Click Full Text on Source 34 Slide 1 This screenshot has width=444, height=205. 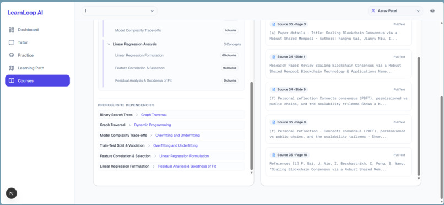[399, 57]
